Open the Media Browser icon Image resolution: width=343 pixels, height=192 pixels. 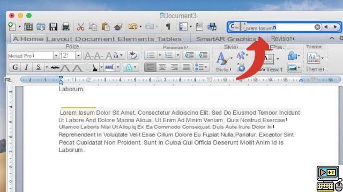point(212,27)
